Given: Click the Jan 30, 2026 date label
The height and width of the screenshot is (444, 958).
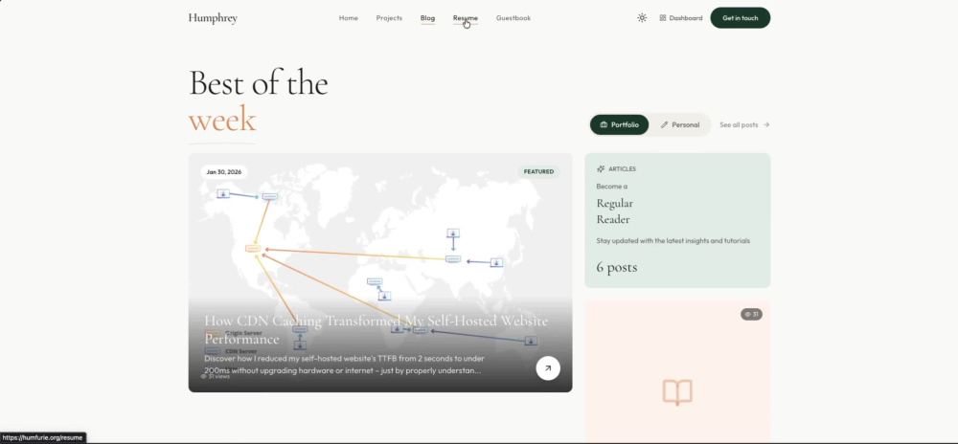Looking at the screenshot, I should (x=223, y=172).
